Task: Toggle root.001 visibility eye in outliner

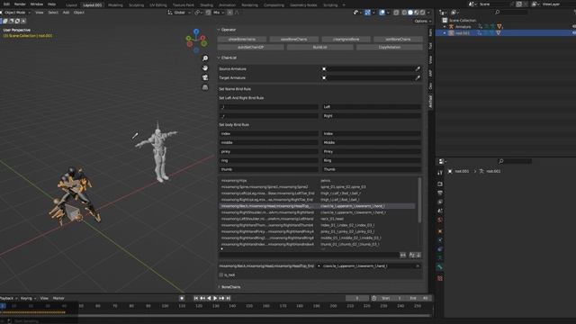Action: [574, 33]
